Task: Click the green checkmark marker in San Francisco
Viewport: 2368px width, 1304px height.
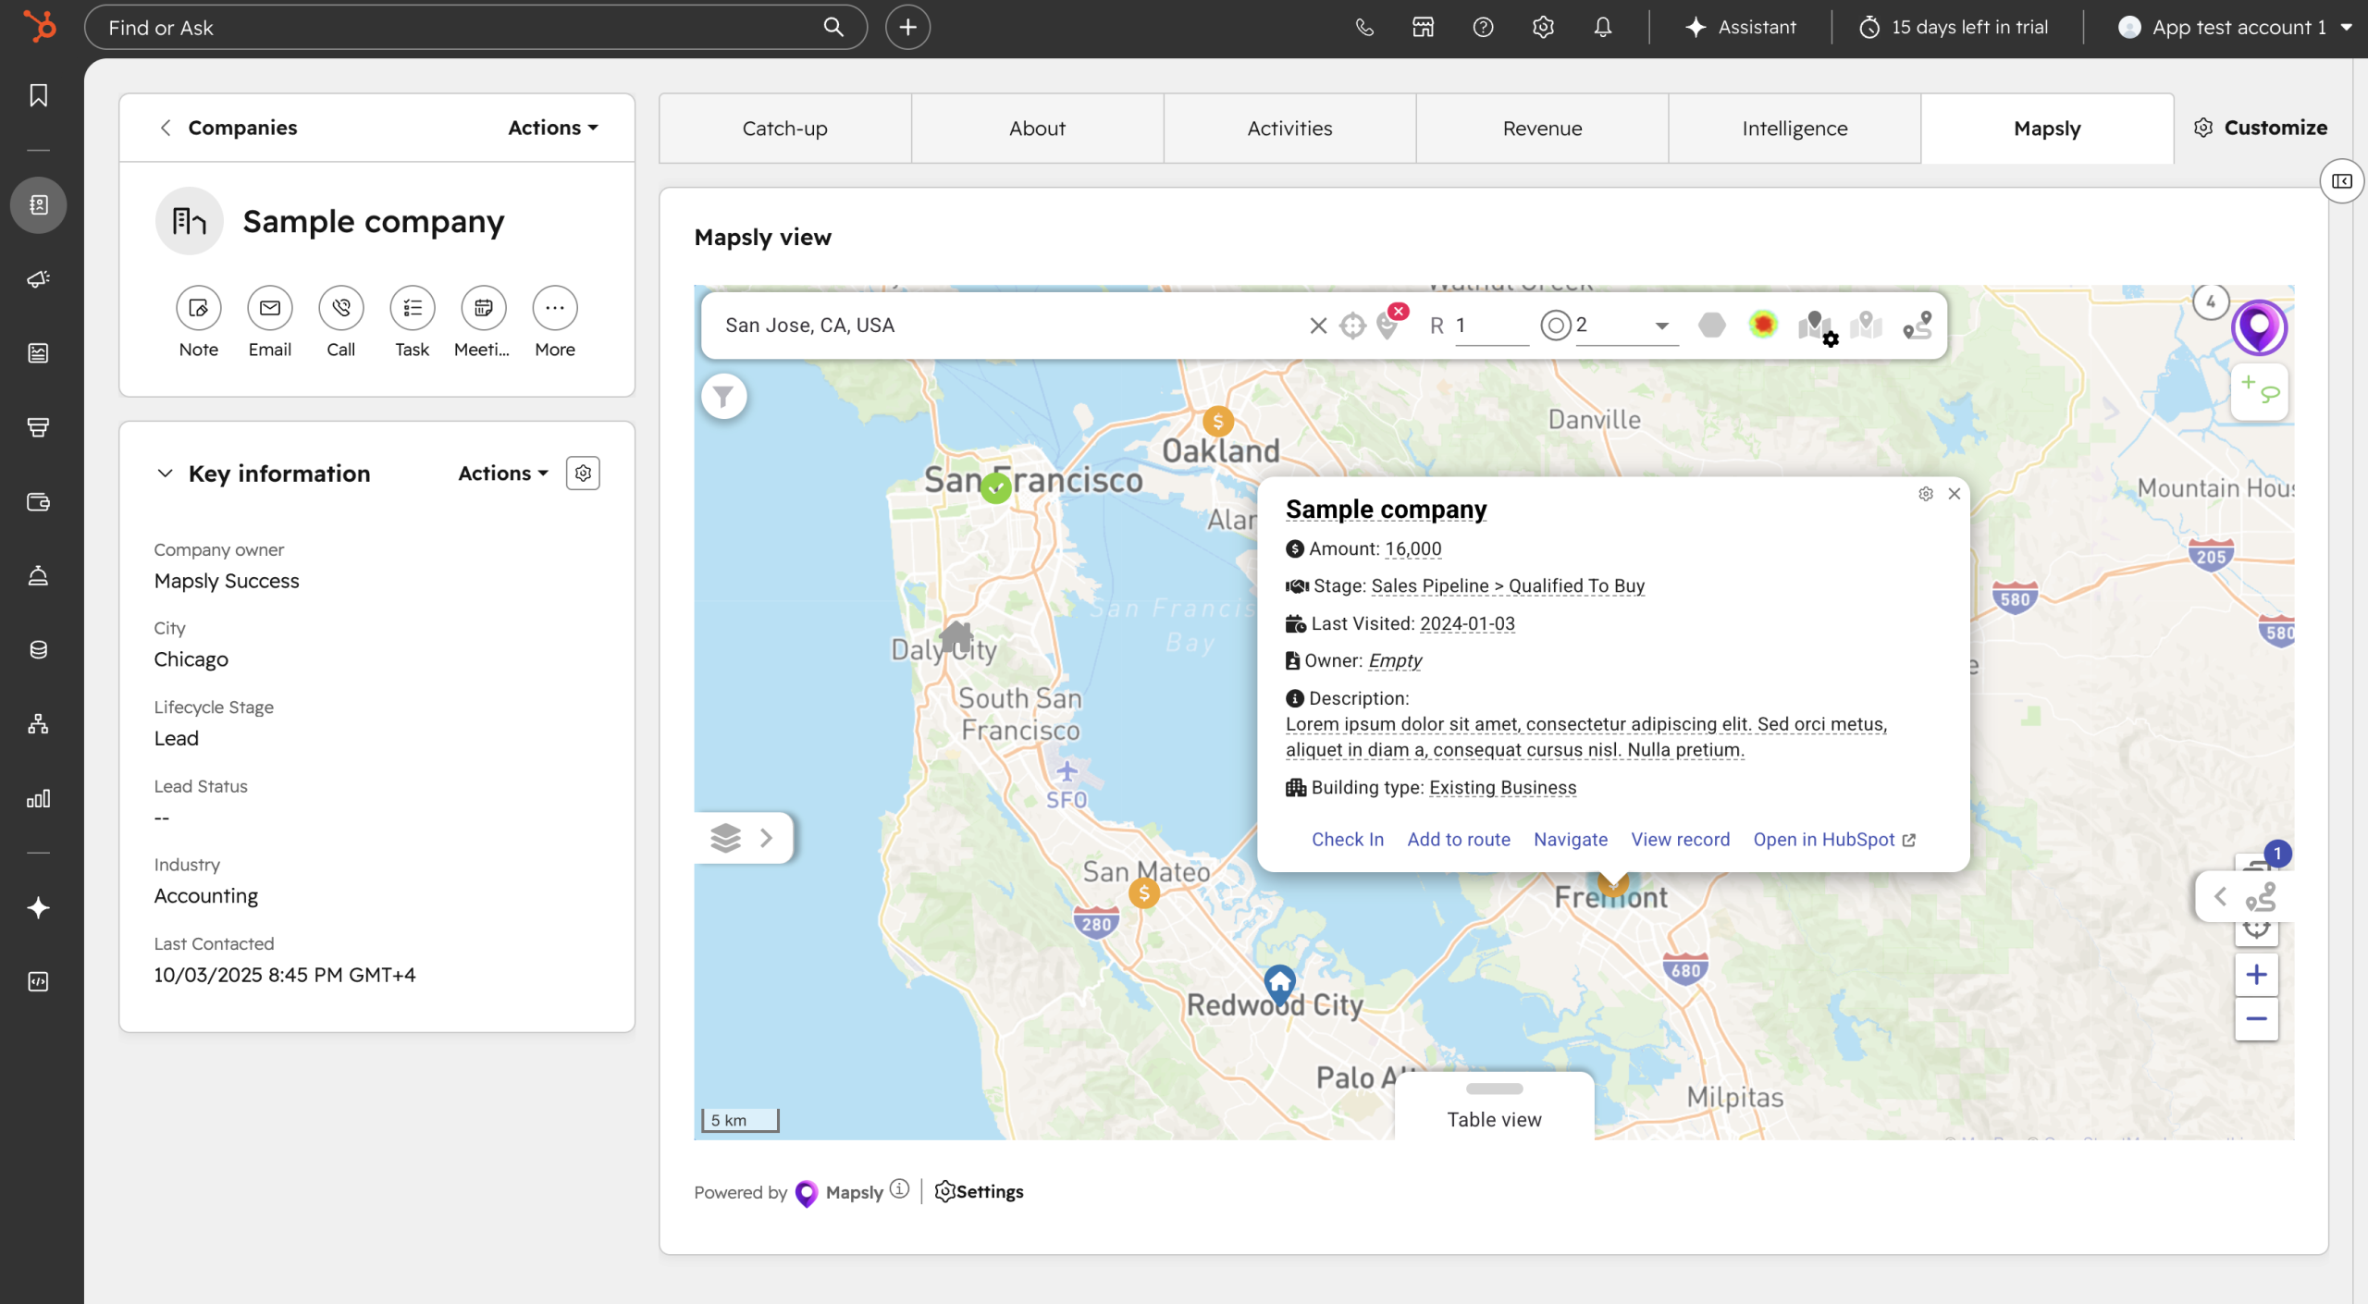Action: 995,487
